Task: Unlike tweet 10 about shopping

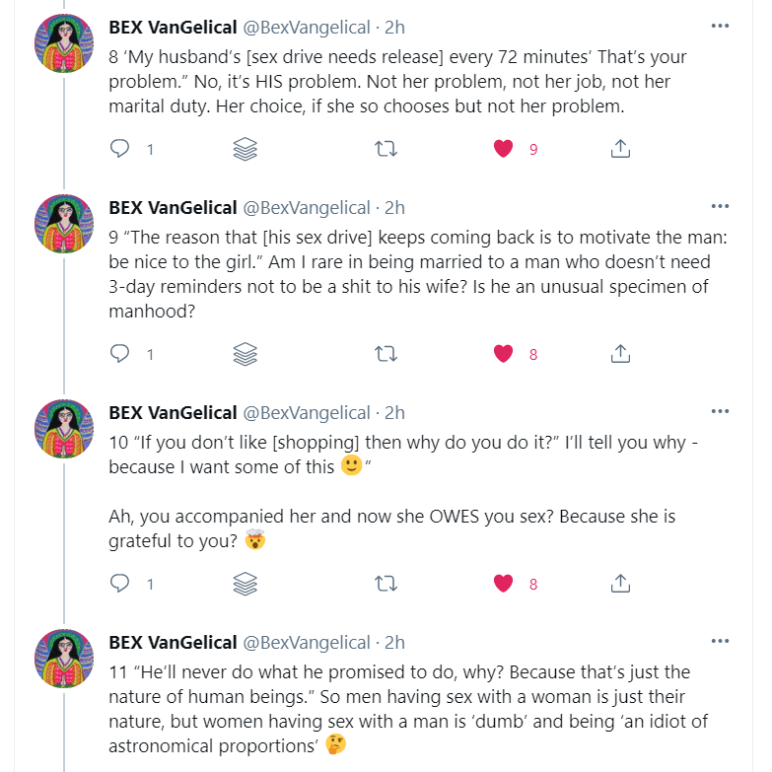Action: pyautogui.click(x=504, y=583)
